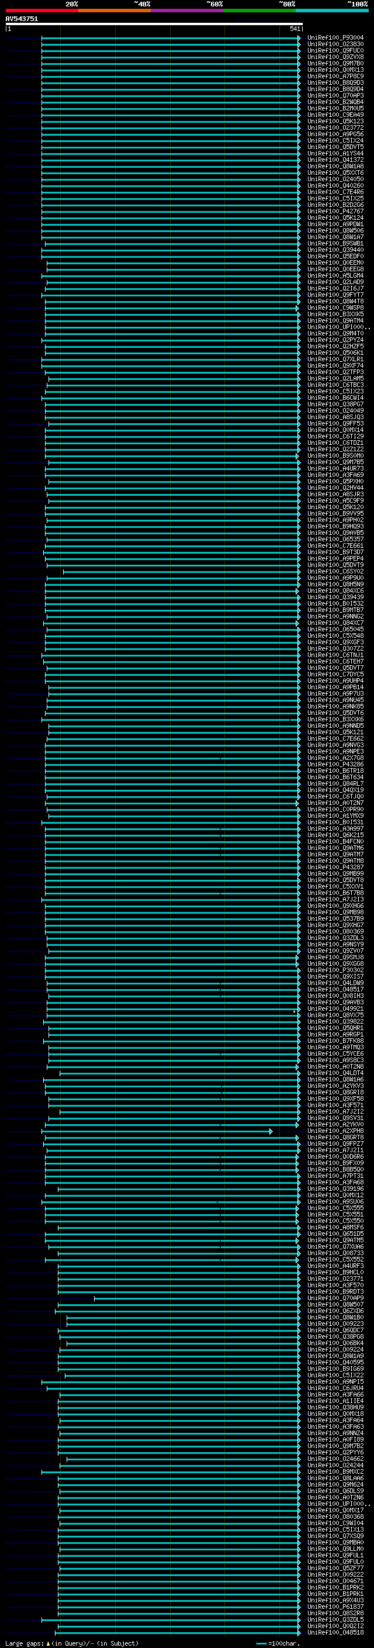Select hit UniRef100_O24050
Viewport: 374px width, 1648px height.
pyautogui.click(x=335, y=179)
